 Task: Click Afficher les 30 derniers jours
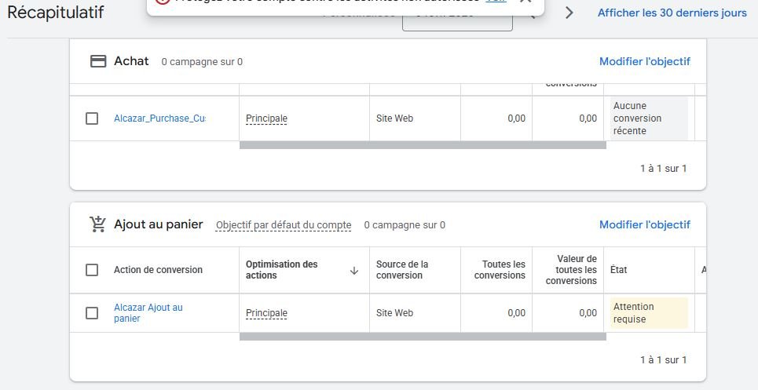(x=672, y=13)
